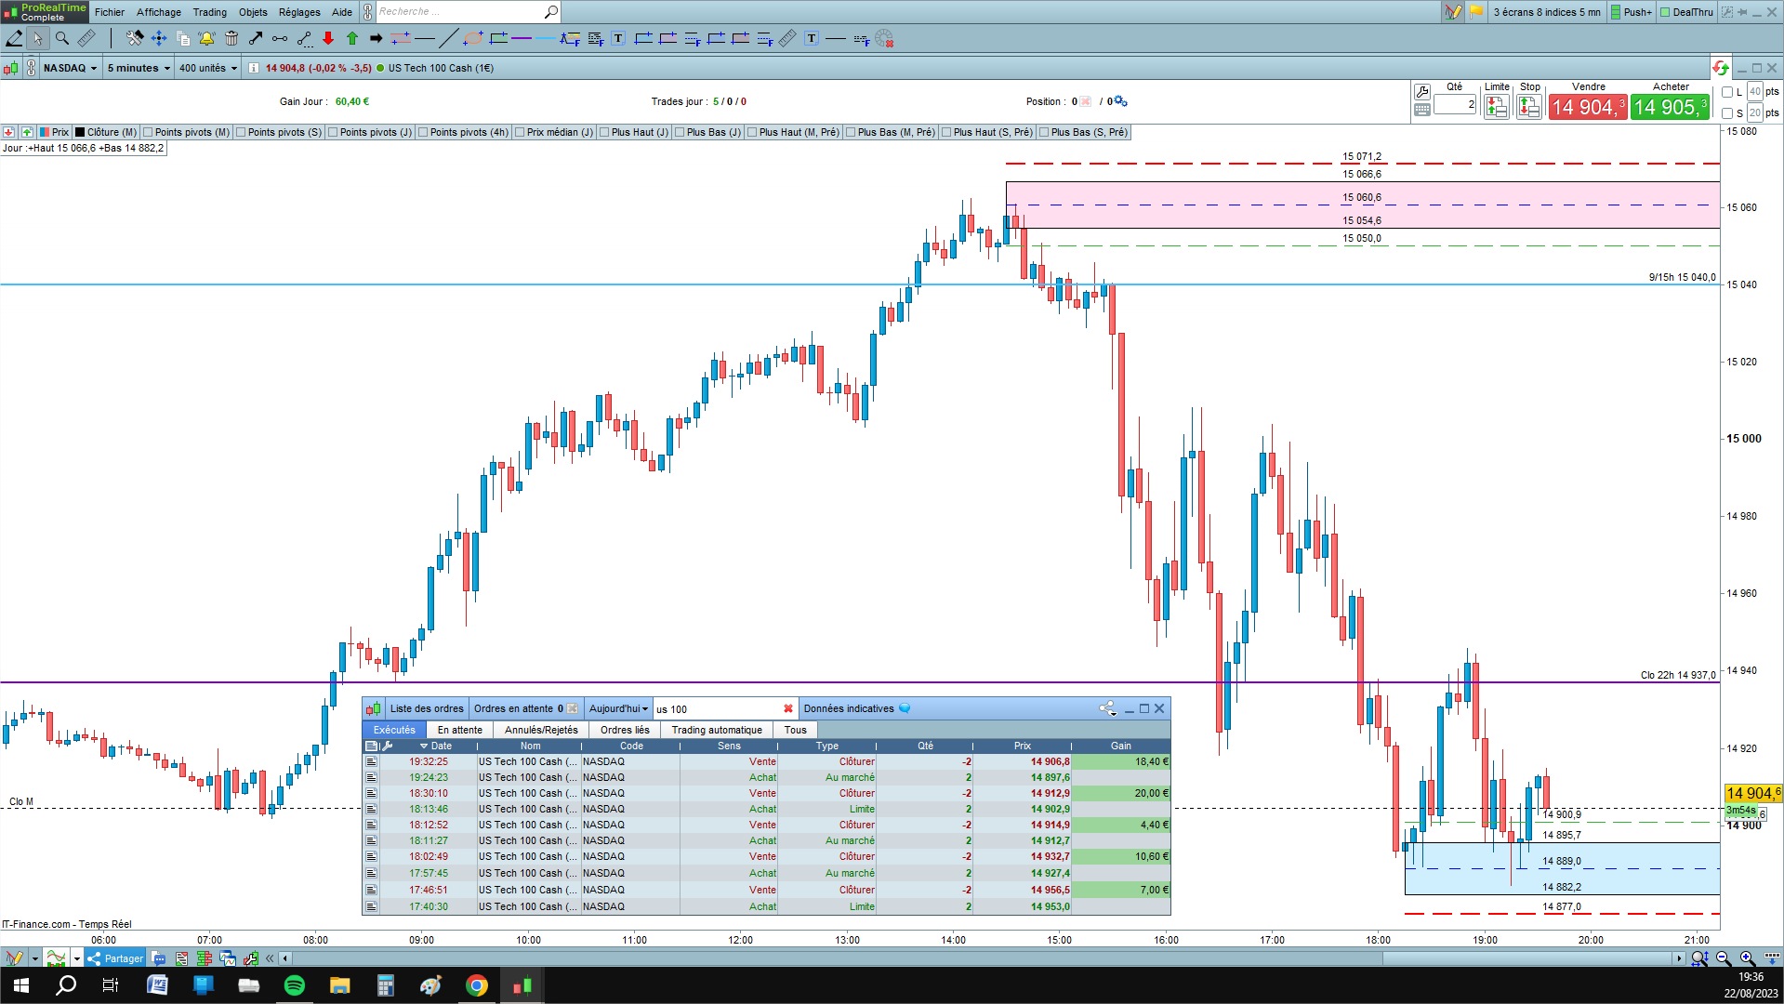Open the Aujourd'hui date filter dropdown
Screen dimensions: 1784x1004
point(618,708)
